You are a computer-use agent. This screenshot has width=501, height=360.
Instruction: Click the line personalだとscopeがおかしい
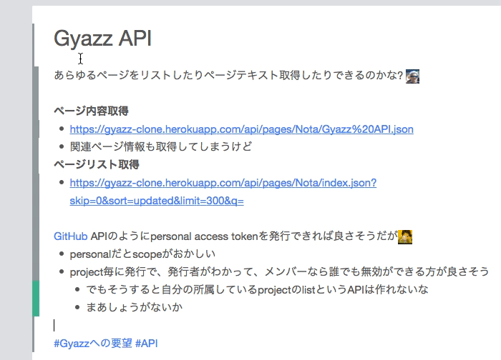tap(142, 254)
